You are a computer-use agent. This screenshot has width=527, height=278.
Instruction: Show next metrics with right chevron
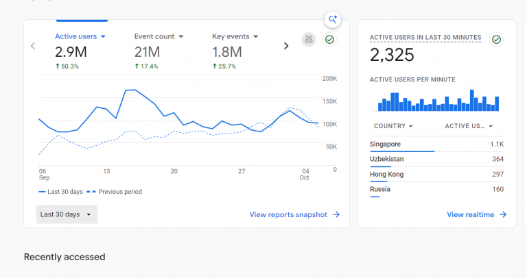point(286,46)
